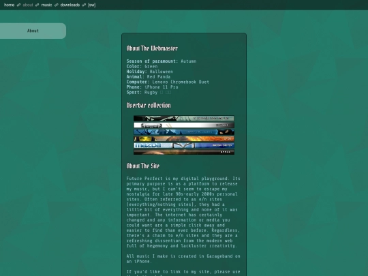
Task: Open the [sw] nav link
Action: (x=92, y=5)
